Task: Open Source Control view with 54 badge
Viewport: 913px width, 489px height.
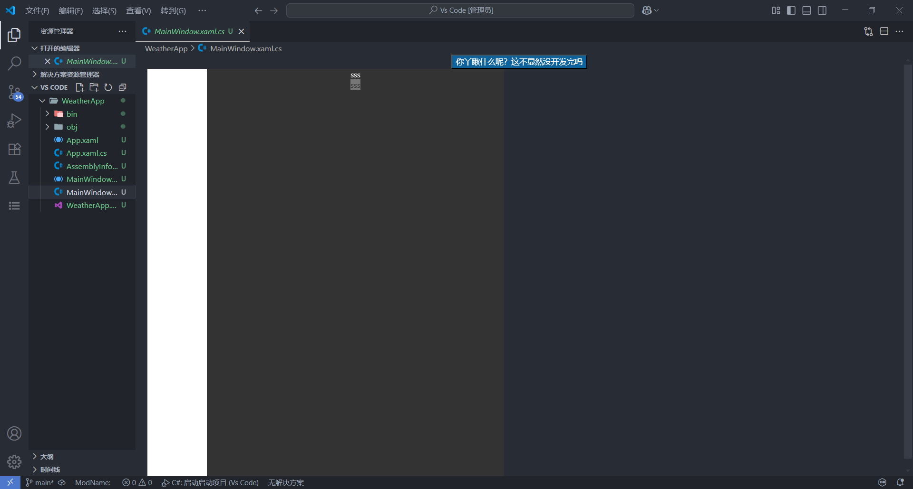Action: click(x=14, y=92)
